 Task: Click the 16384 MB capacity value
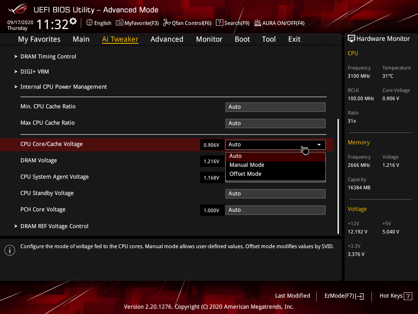click(359, 188)
